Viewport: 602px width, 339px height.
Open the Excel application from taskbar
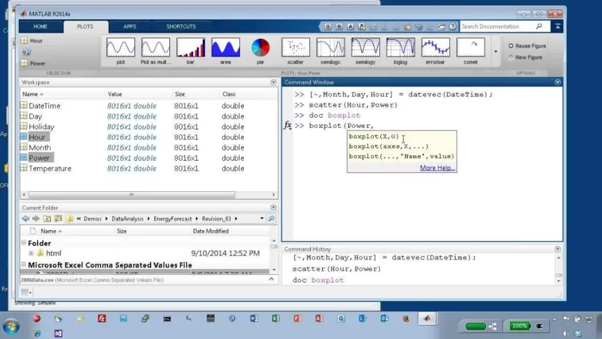[x=276, y=318]
